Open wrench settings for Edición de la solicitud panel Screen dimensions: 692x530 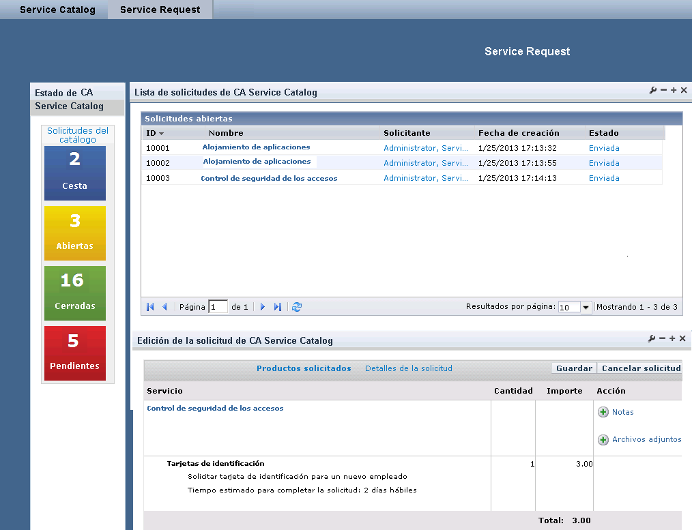(x=652, y=339)
